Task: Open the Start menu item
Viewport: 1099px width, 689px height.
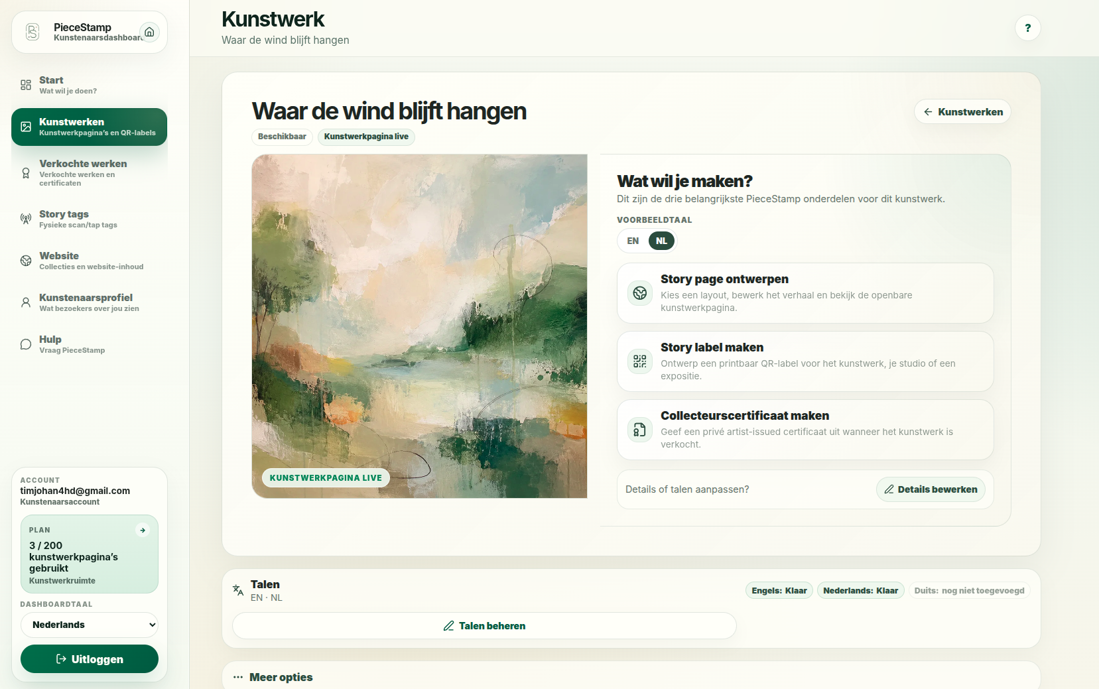Action: 89,85
